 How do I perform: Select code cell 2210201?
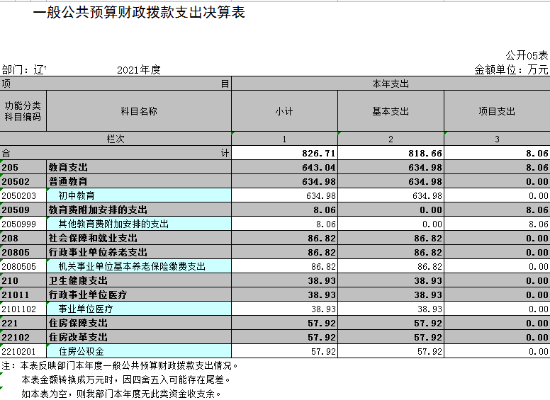[x=23, y=351]
